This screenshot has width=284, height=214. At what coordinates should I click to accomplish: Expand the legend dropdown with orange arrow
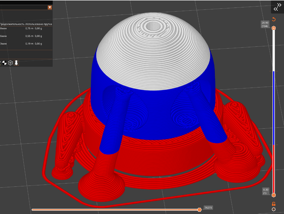click(x=49, y=7)
